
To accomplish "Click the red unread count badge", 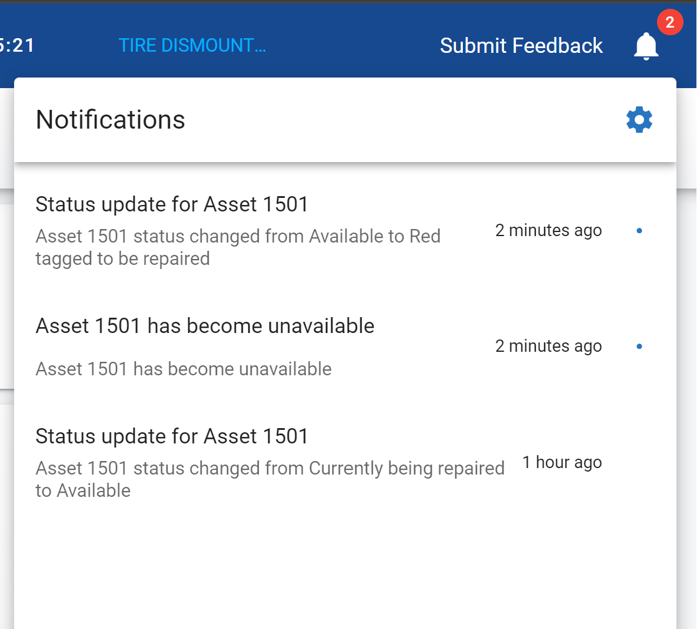I will point(669,23).
